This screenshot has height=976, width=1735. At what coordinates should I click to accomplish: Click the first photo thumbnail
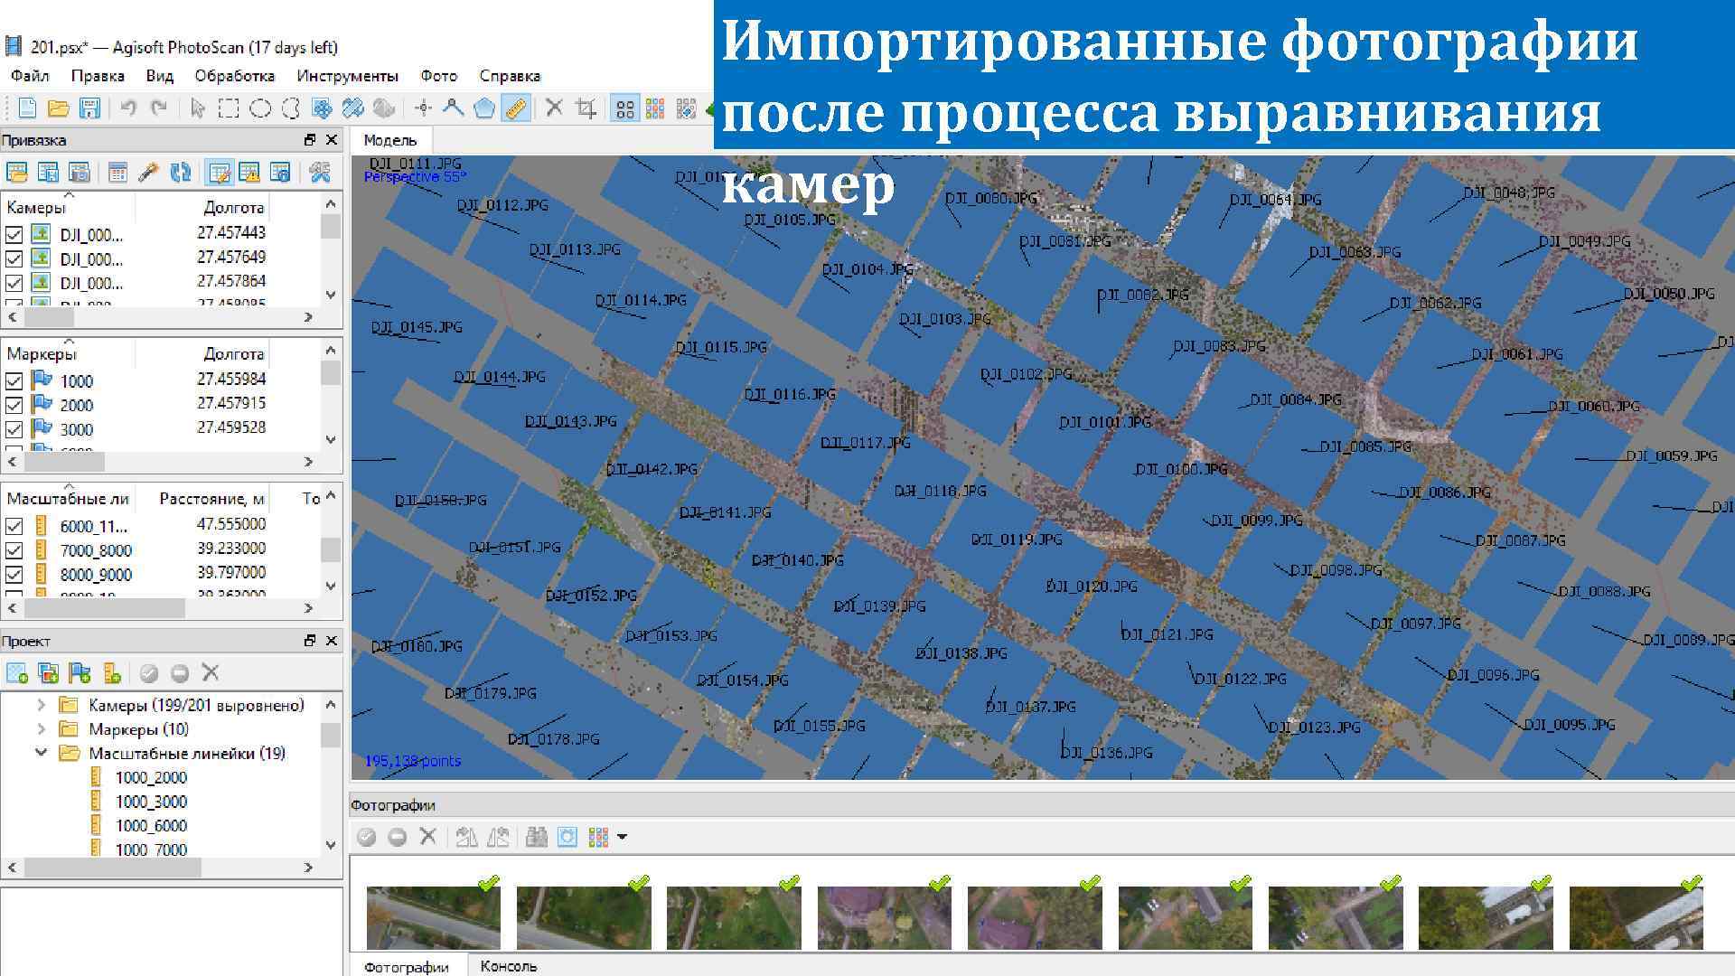433,917
